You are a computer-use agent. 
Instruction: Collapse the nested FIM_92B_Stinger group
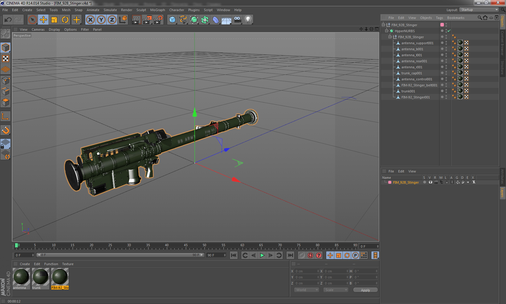pyautogui.click(x=390, y=37)
